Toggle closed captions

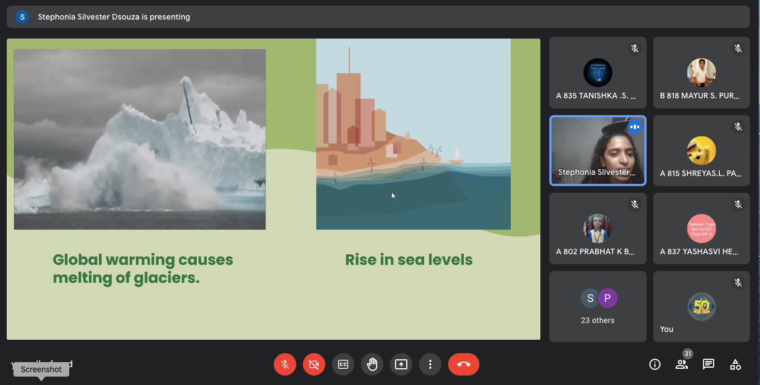click(343, 364)
